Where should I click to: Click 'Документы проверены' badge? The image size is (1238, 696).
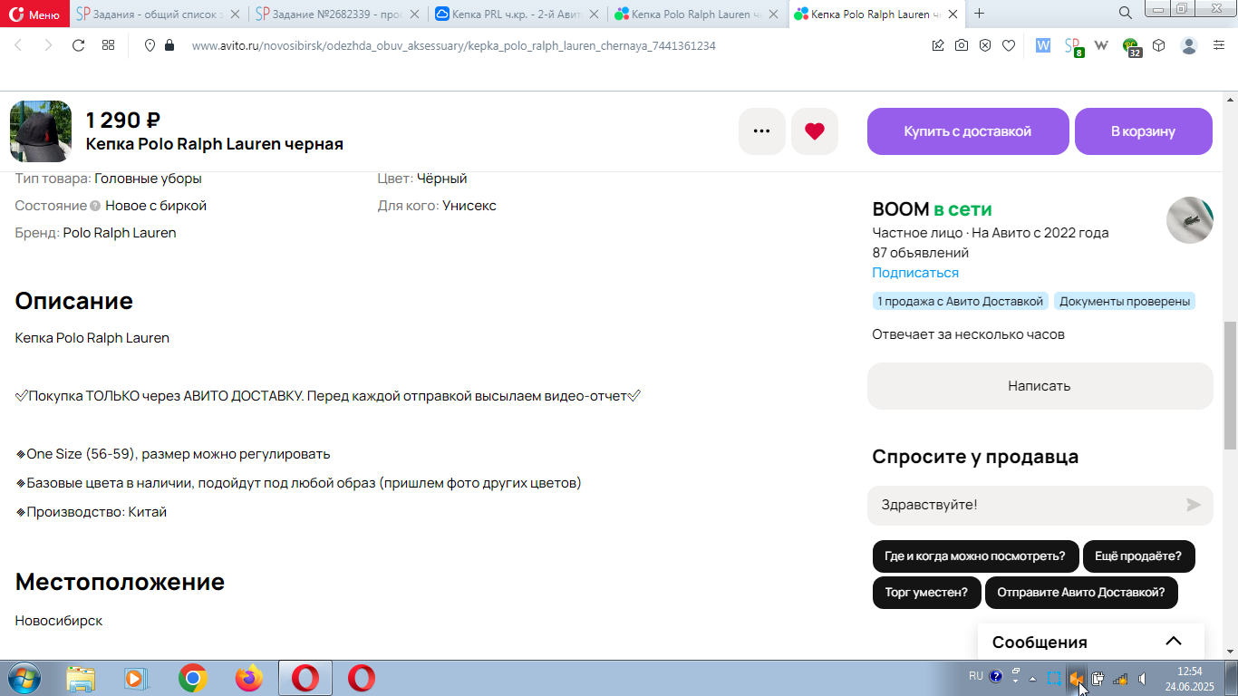1125,301
